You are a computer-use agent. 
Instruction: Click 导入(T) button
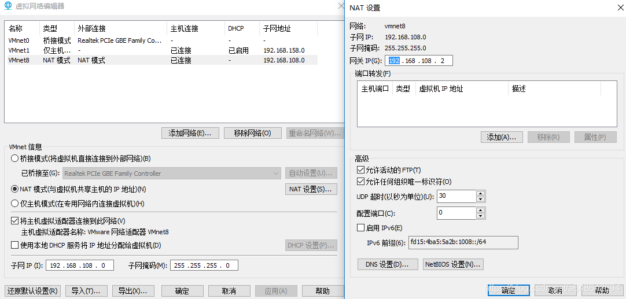point(86,291)
